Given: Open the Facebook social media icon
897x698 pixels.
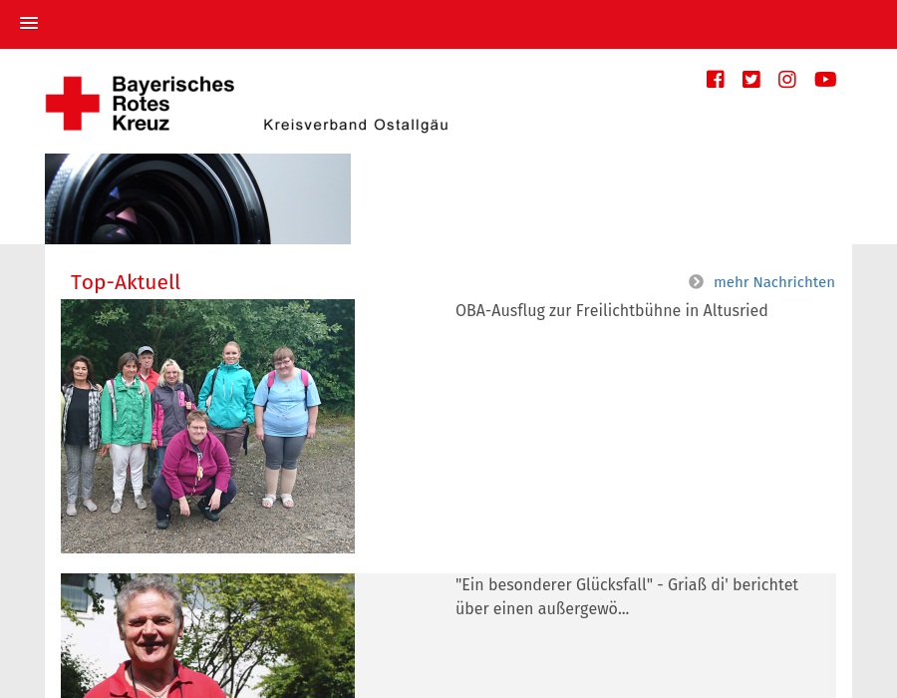Looking at the screenshot, I should [715, 79].
